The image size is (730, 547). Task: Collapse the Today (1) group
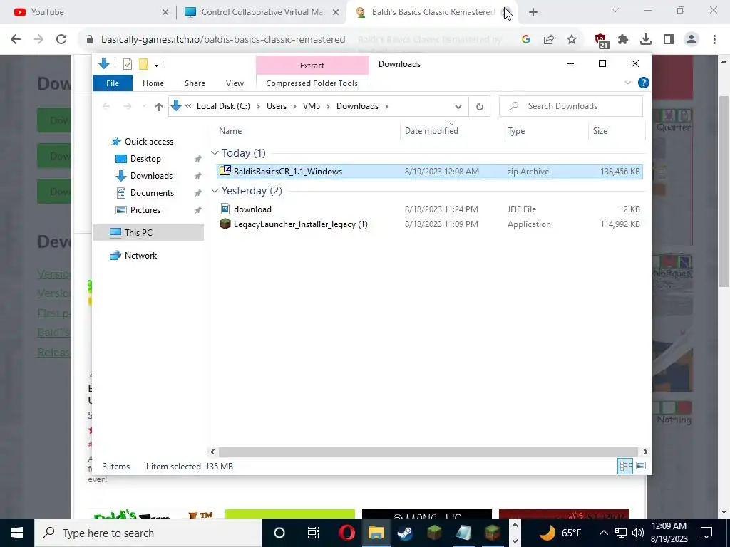[x=215, y=153]
